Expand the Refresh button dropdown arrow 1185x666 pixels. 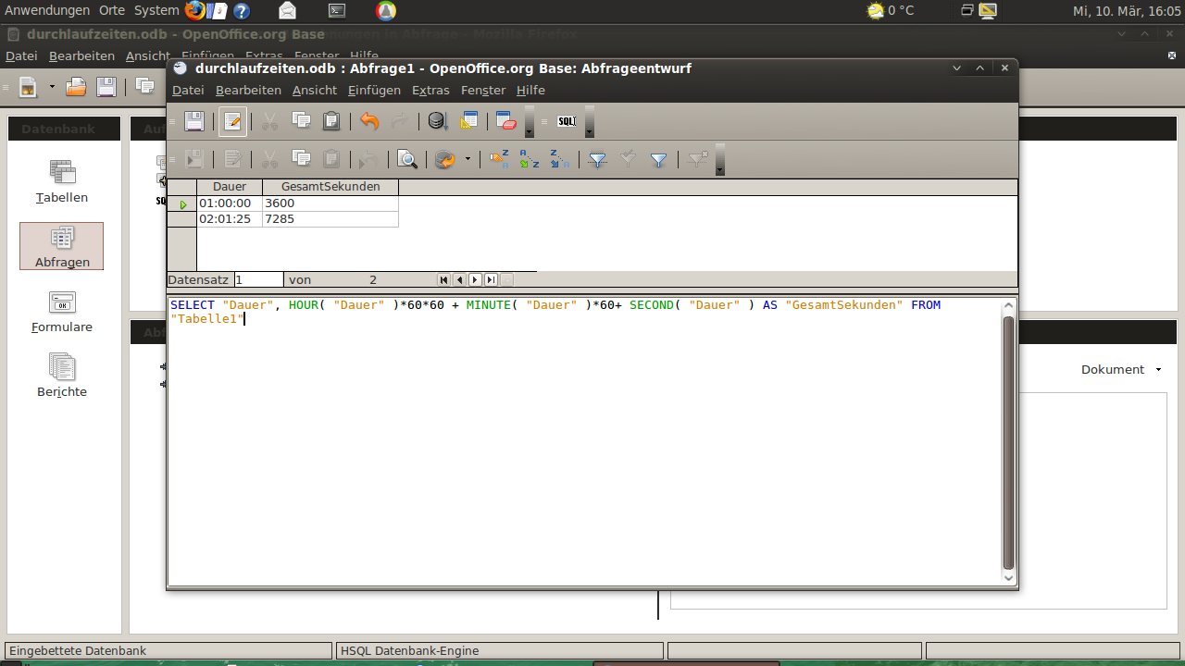[468, 160]
